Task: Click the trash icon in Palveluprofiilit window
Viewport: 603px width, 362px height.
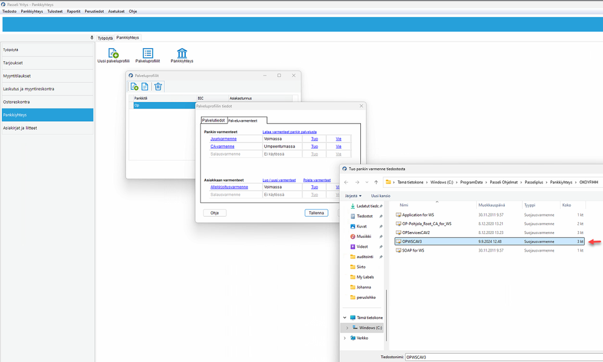Action: 158,87
